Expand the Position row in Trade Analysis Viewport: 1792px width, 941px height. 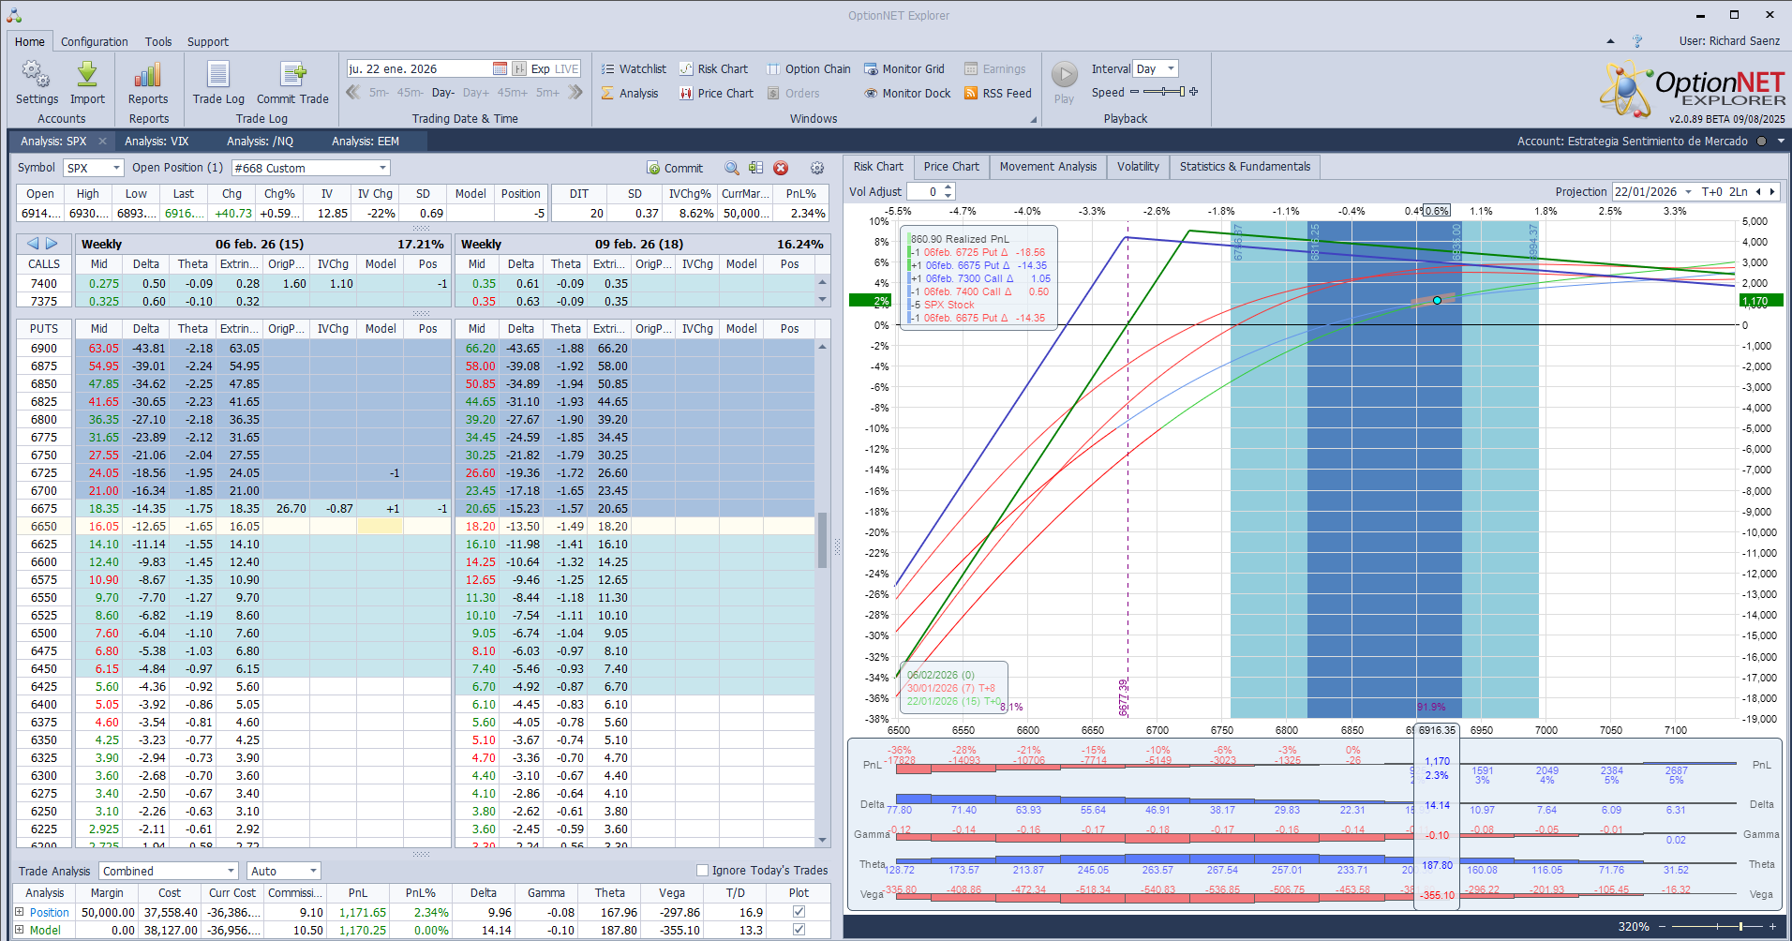pyautogui.click(x=19, y=912)
